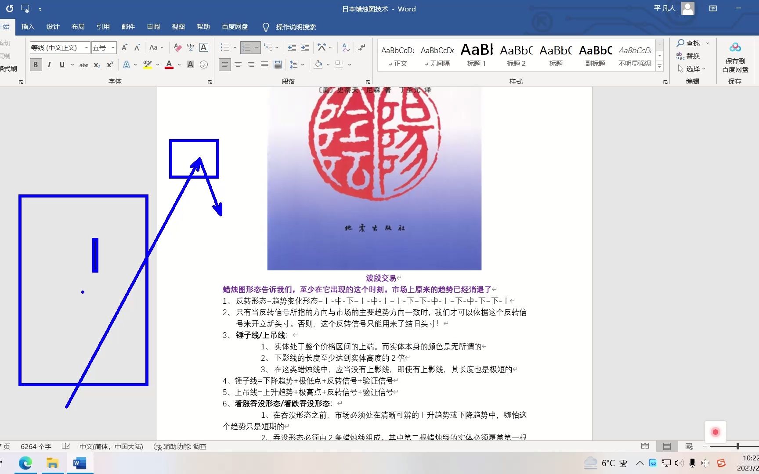Open the 插入 tab

[x=28, y=27]
